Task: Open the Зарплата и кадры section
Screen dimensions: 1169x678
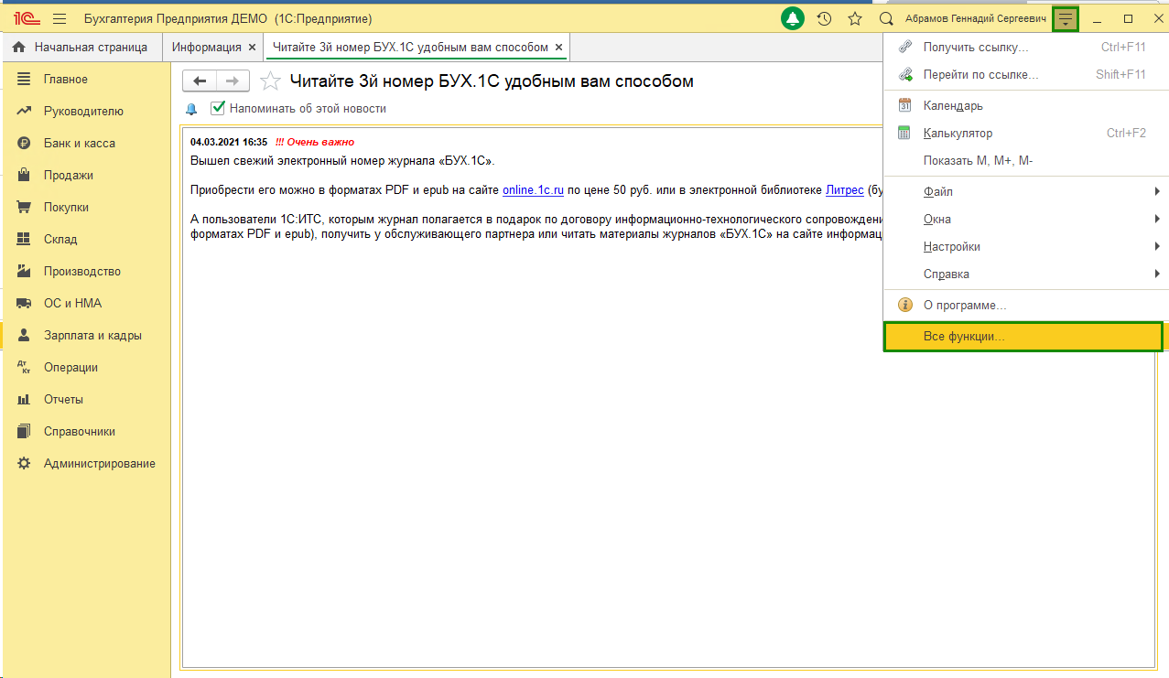Action: click(85, 336)
